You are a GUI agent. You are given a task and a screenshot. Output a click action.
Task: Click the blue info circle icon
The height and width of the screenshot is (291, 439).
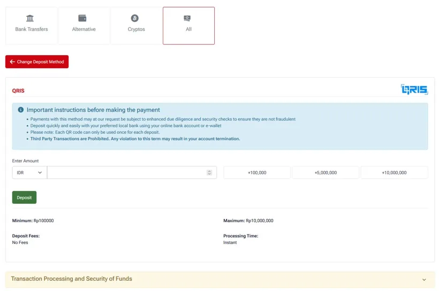tap(21, 110)
